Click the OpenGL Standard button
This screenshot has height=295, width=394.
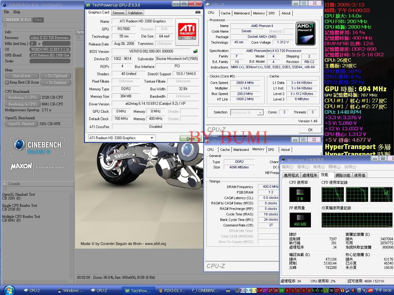pyautogui.click(x=21, y=124)
